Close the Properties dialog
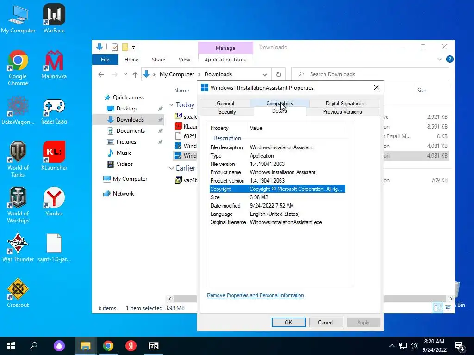 pyautogui.click(x=376, y=87)
